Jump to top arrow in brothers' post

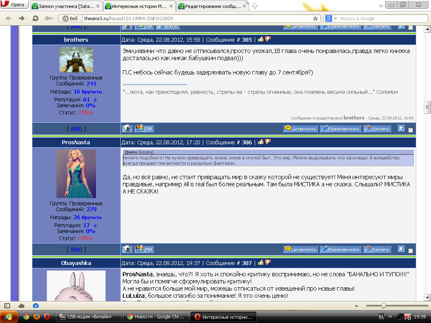click(x=401, y=128)
